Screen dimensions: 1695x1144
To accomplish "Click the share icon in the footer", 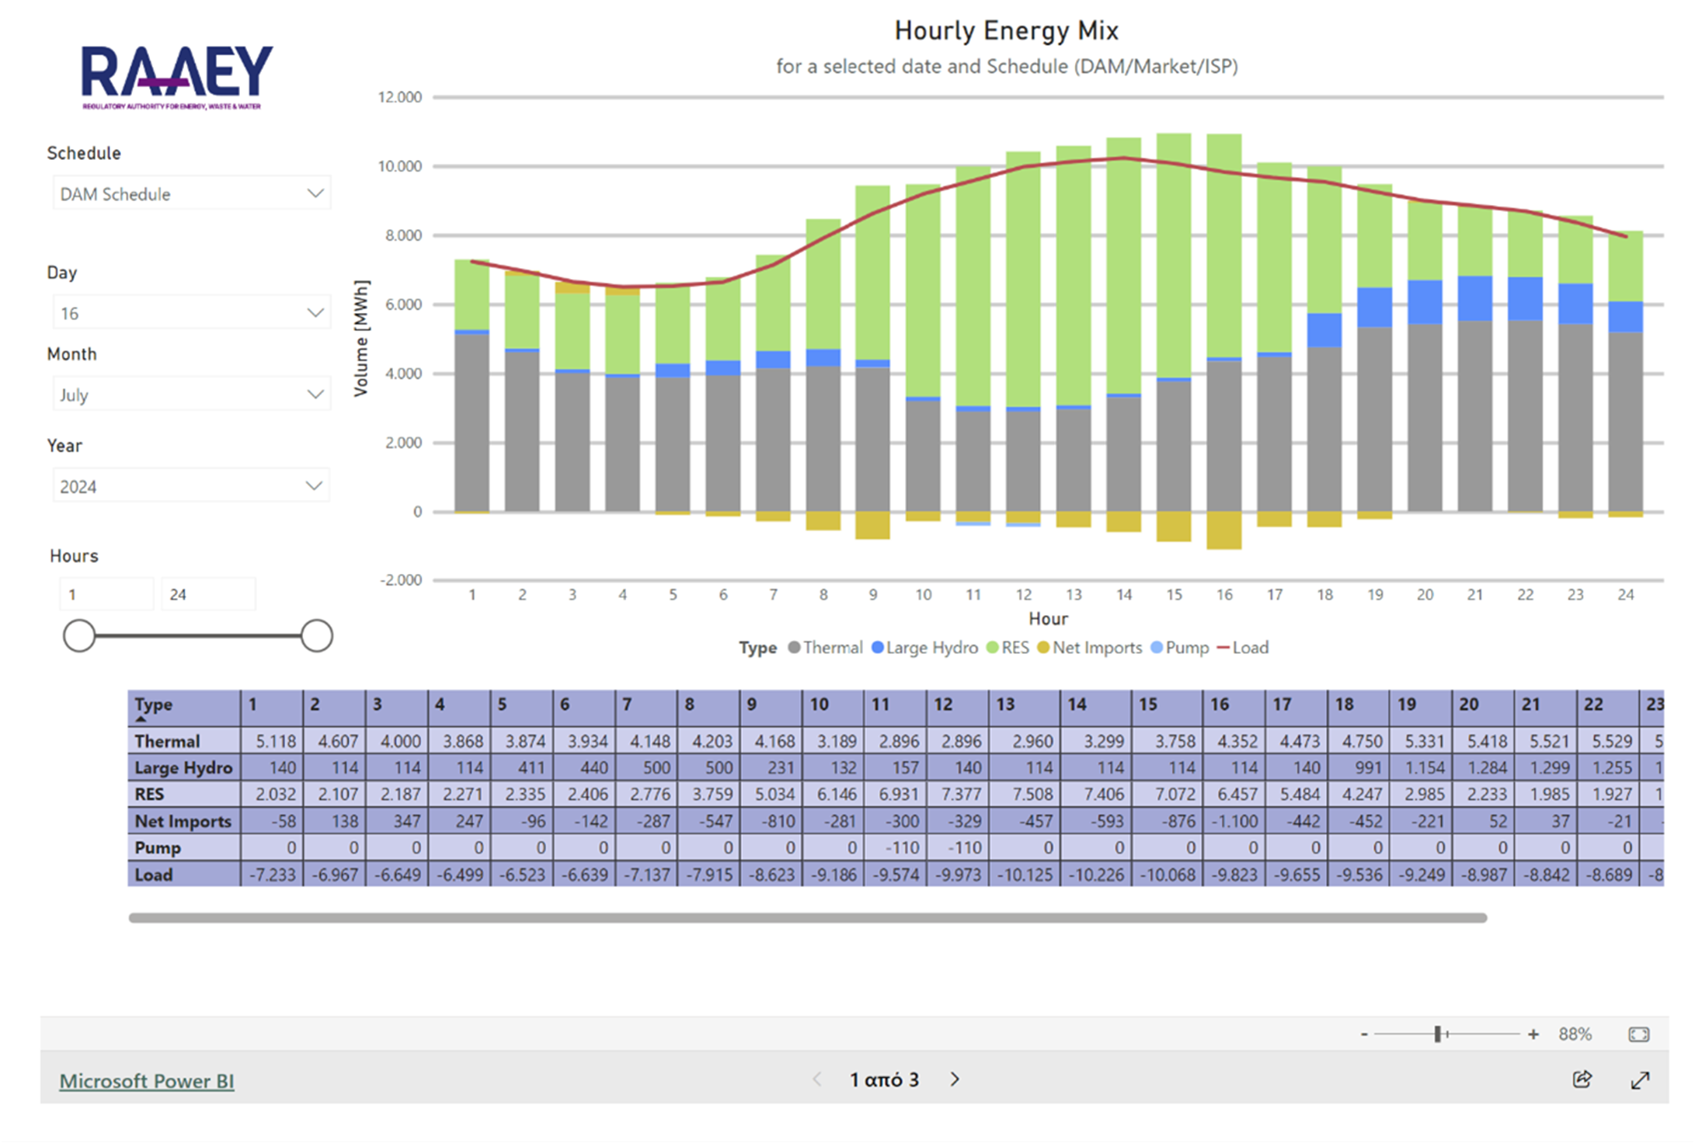I will [1582, 1080].
